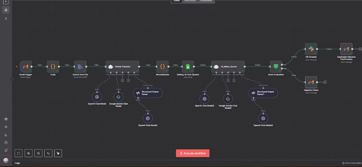Select the Google Gemini Chat Model1 node
The height and width of the screenshot is (167, 362).
click(228, 99)
